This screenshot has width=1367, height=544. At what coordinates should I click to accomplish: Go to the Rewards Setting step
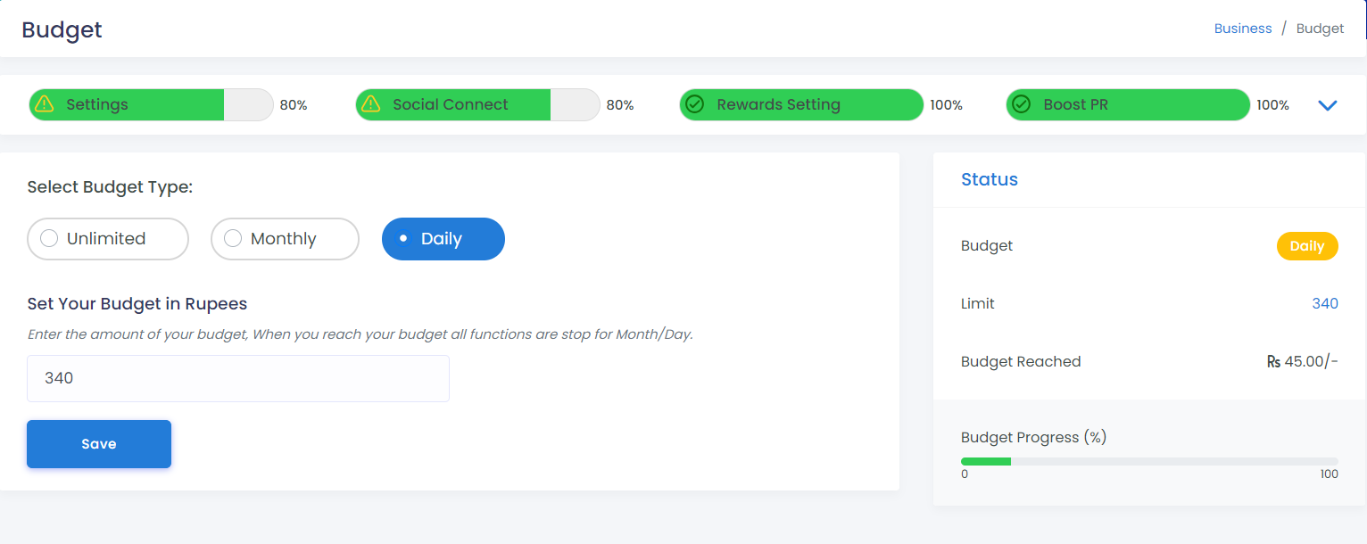(x=801, y=104)
